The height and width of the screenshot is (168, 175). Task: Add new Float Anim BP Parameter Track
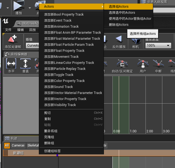[71, 33]
